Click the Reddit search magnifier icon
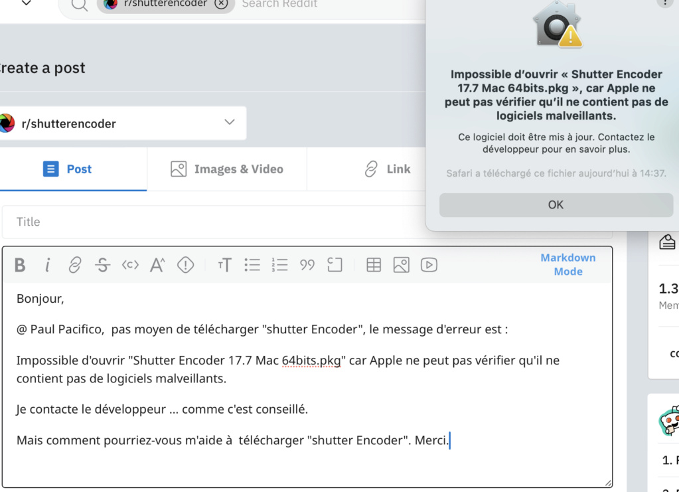Screen dimensions: 679x492 click(79, 5)
